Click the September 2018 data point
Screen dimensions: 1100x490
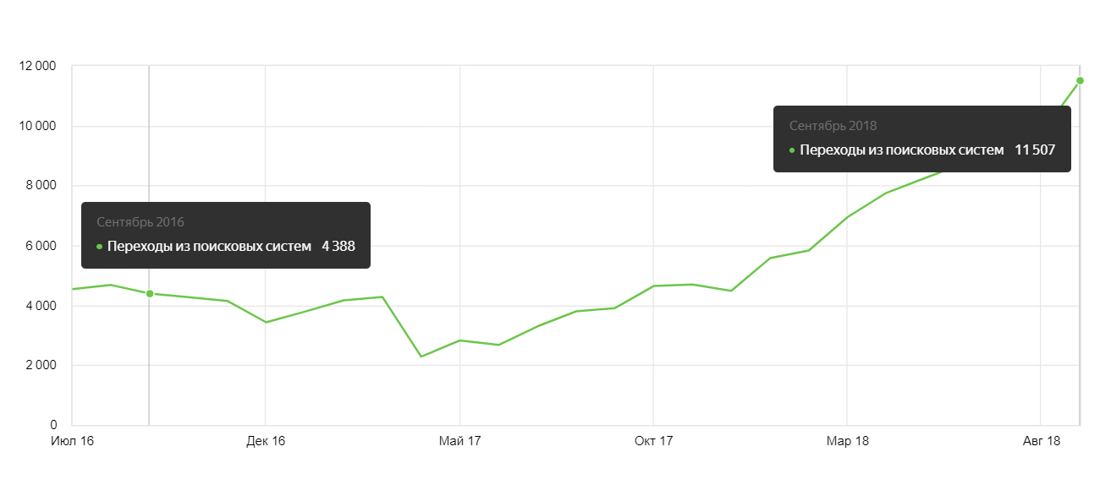pos(1080,81)
